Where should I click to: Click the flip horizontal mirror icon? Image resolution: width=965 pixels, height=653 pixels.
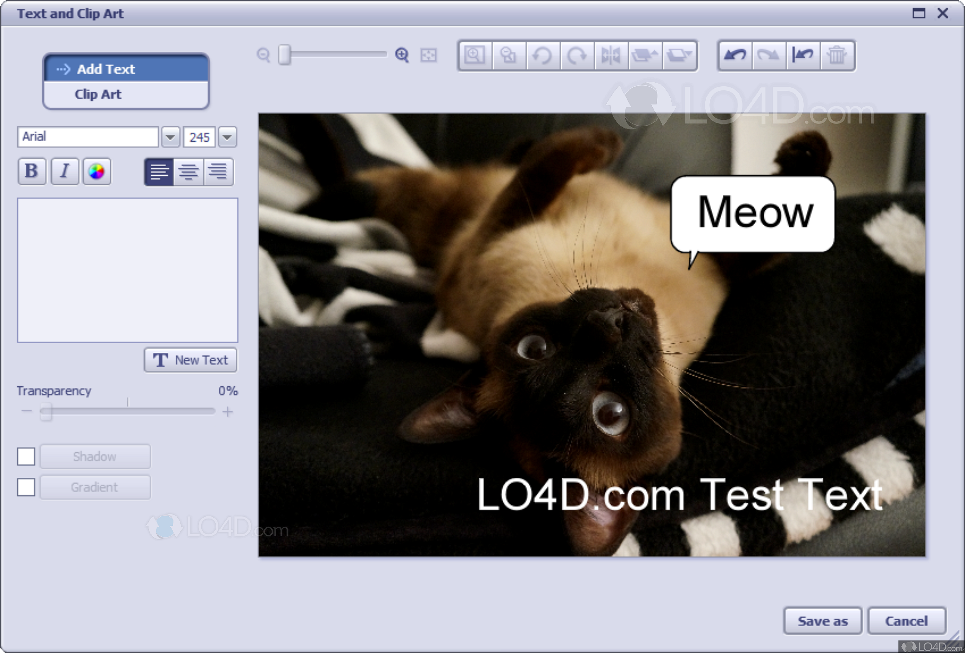point(611,55)
